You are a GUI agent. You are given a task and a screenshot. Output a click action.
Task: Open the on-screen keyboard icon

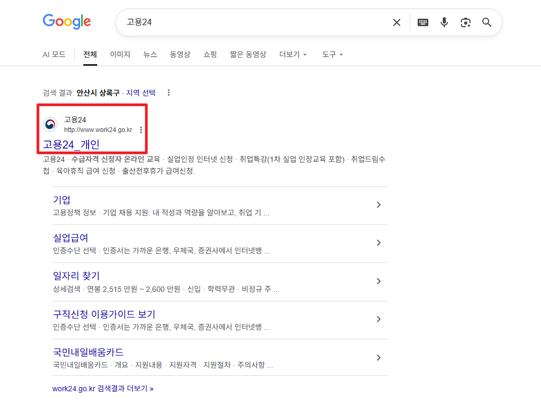pos(422,22)
